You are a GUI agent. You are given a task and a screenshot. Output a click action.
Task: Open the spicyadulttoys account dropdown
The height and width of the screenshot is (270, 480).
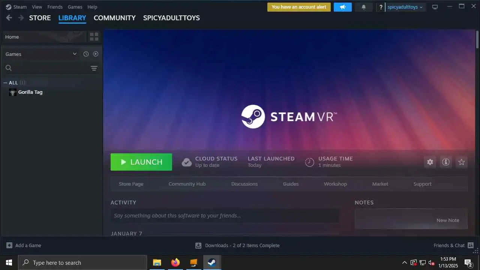pos(405,7)
